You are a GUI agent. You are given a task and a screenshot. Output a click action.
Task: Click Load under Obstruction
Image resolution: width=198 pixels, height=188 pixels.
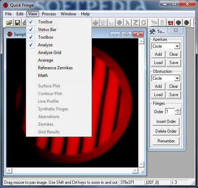point(158,95)
